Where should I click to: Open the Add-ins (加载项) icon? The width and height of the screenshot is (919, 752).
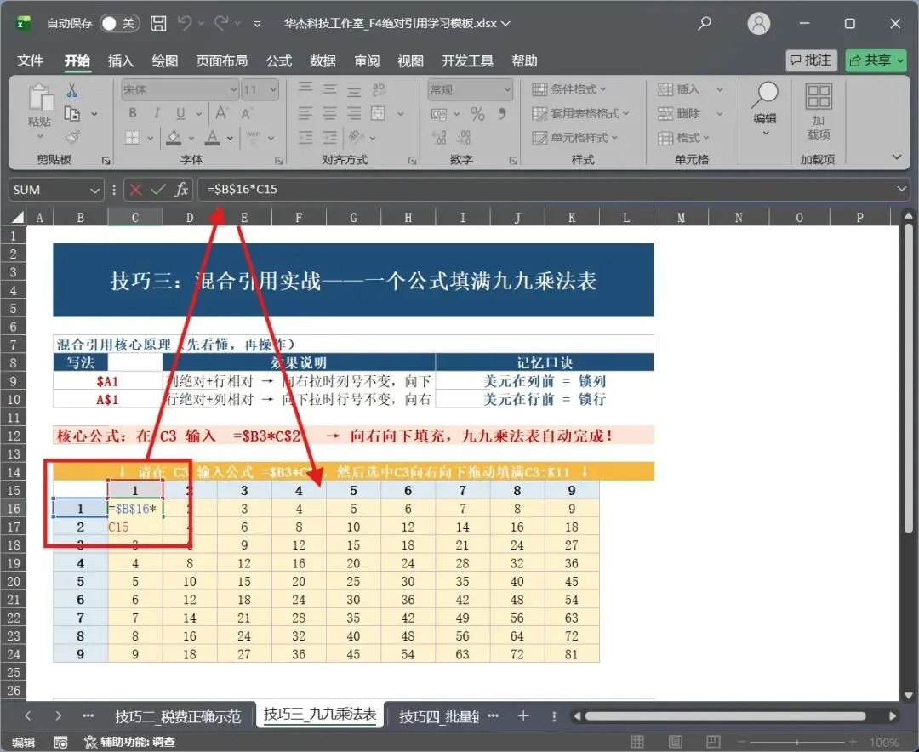819,111
